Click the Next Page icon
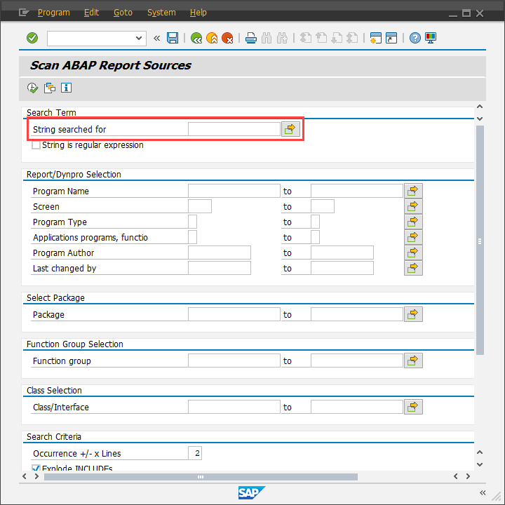 click(x=337, y=38)
